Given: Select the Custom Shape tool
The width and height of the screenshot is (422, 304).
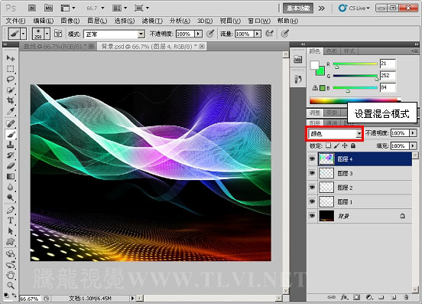Looking at the screenshot, I should 11,242.
